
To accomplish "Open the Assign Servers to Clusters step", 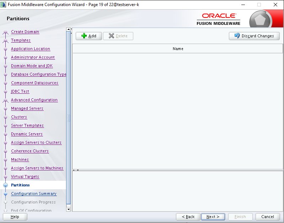I will tap(36, 142).
